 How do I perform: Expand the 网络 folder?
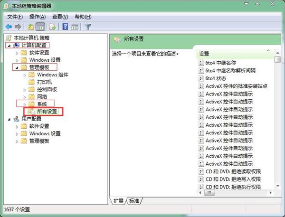pos(25,97)
